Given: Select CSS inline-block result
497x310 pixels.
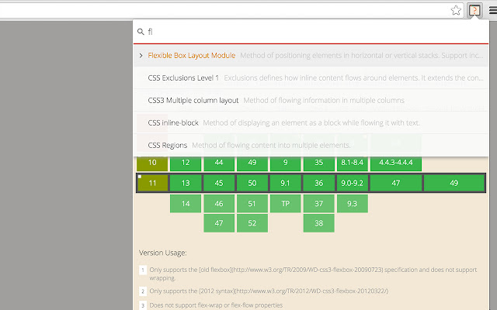Looking at the screenshot, I should (x=311, y=122).
